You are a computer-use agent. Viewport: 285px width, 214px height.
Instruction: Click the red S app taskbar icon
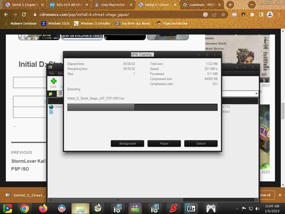coord(173,208)
